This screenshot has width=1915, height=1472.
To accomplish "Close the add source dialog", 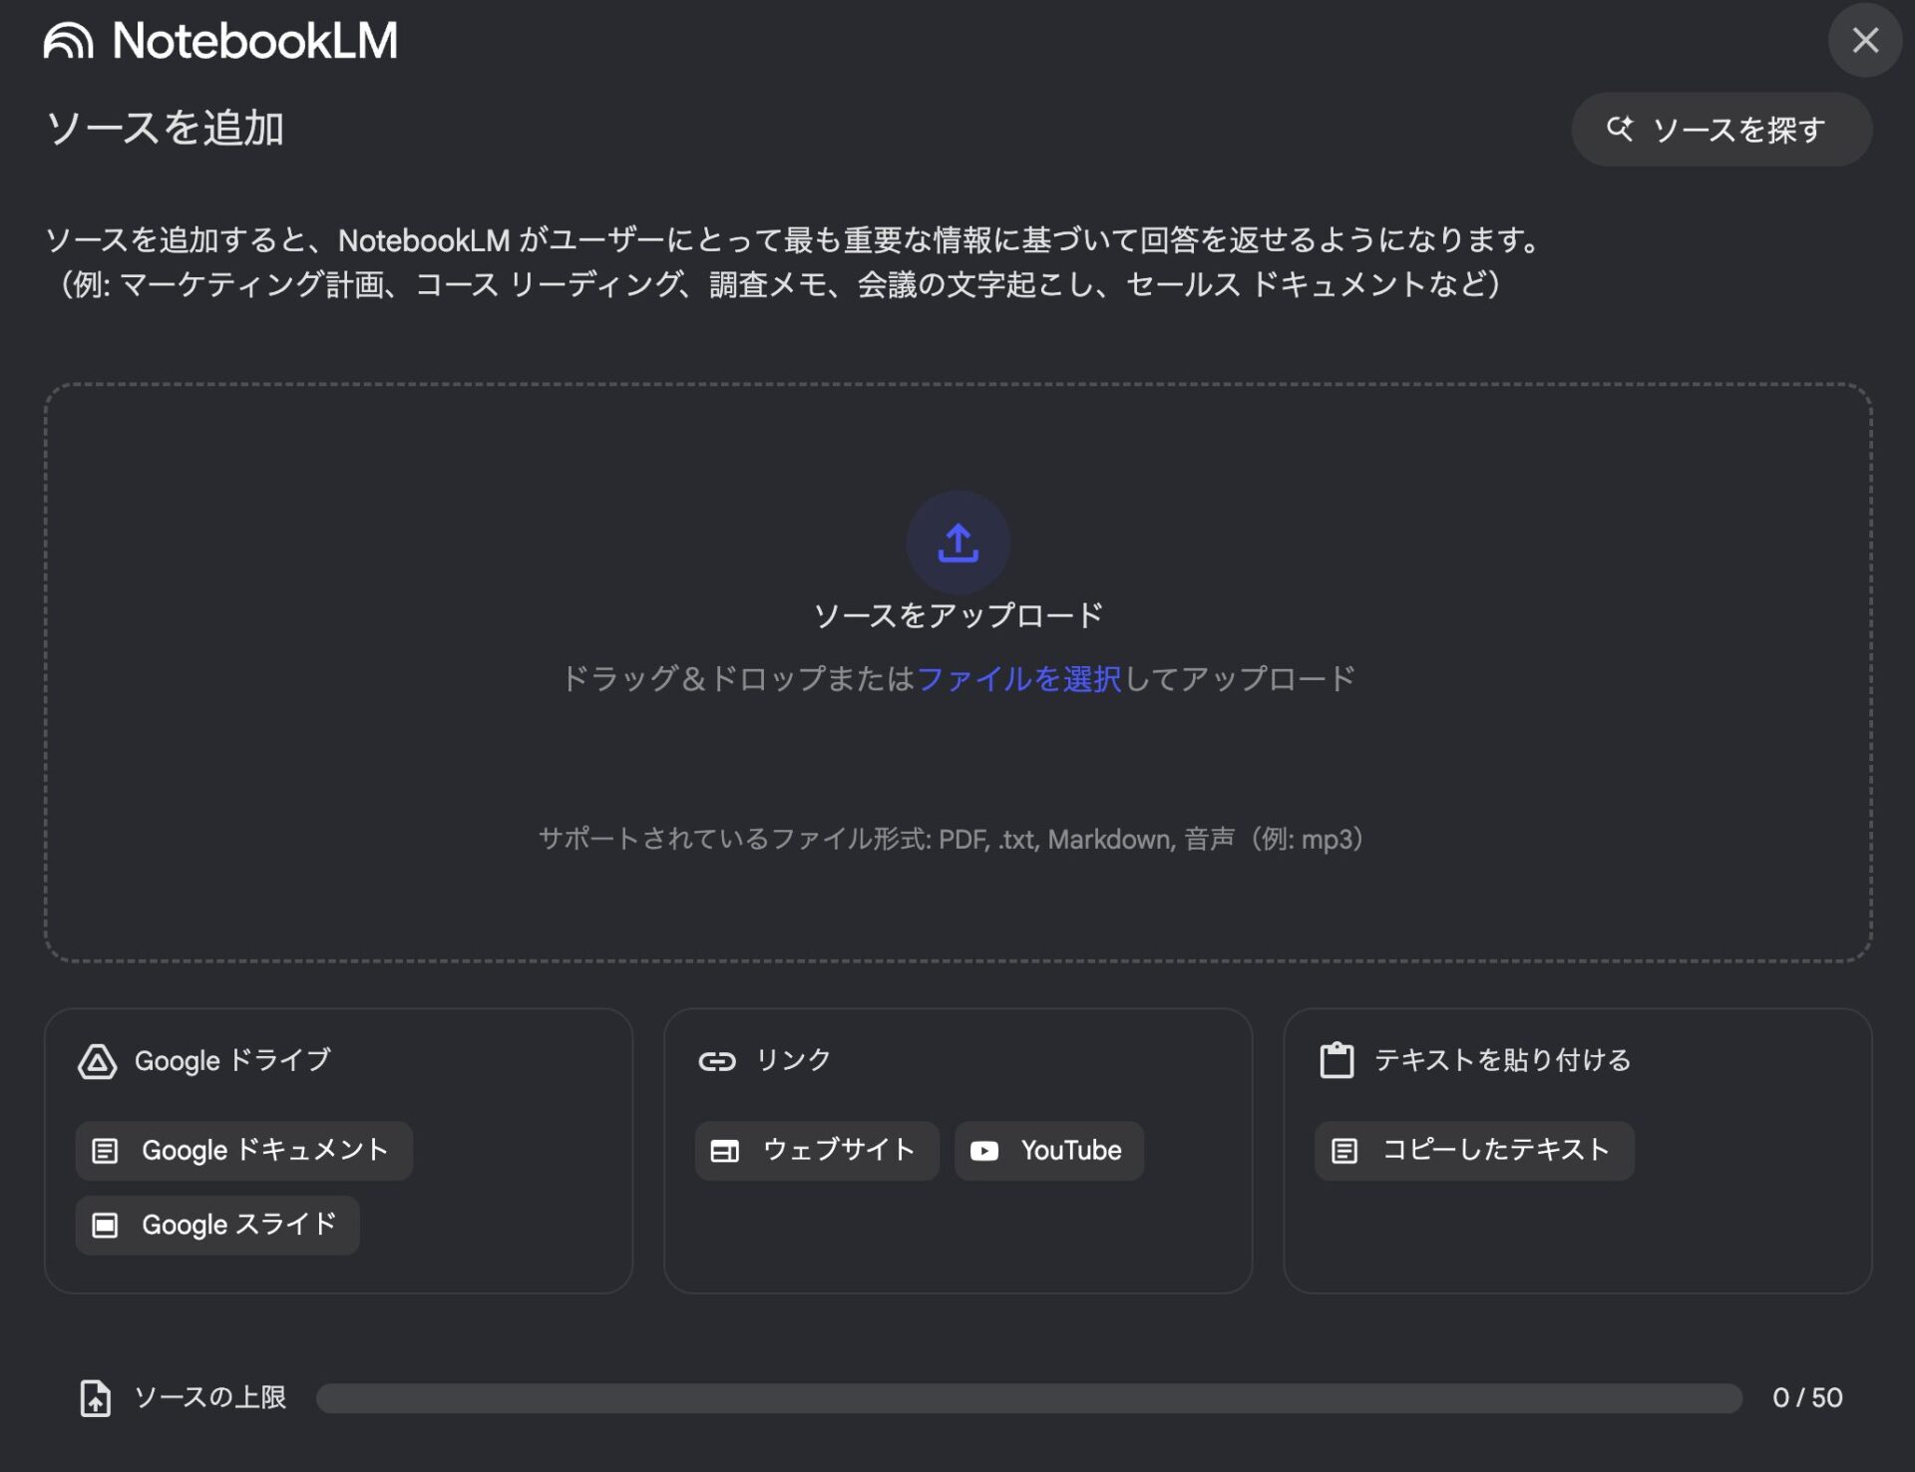I will tap(1865, 40).
